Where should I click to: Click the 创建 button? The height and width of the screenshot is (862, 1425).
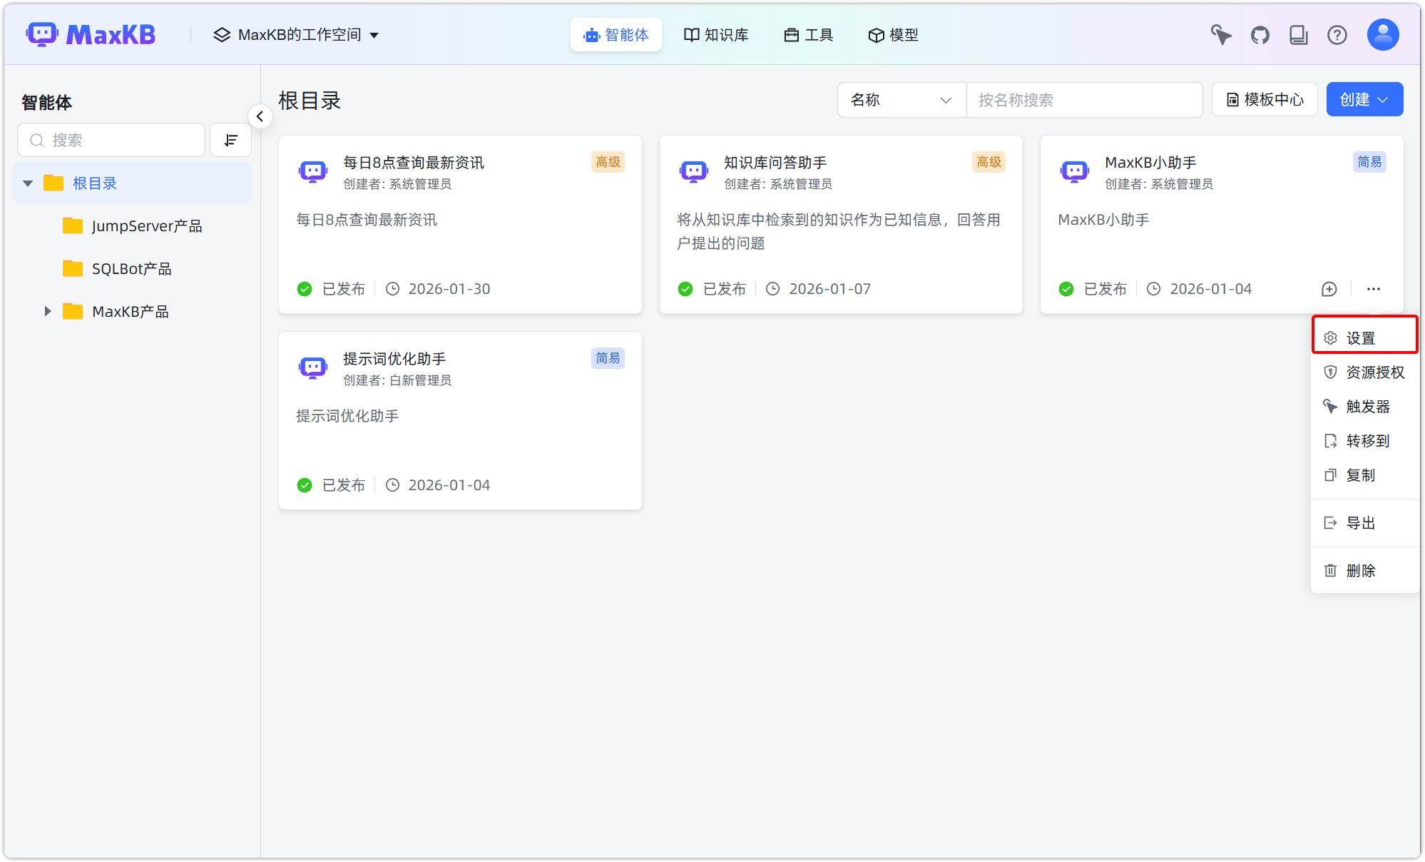coord(1364,99)
